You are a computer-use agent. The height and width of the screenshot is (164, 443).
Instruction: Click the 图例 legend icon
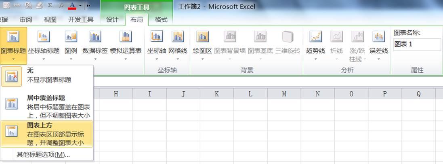[x=71, y=37]
